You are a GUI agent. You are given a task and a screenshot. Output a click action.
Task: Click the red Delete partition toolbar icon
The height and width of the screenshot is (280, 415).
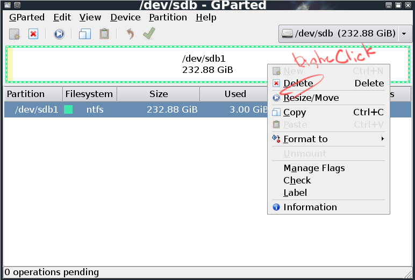pyautogui.click(x=33, y=34)
